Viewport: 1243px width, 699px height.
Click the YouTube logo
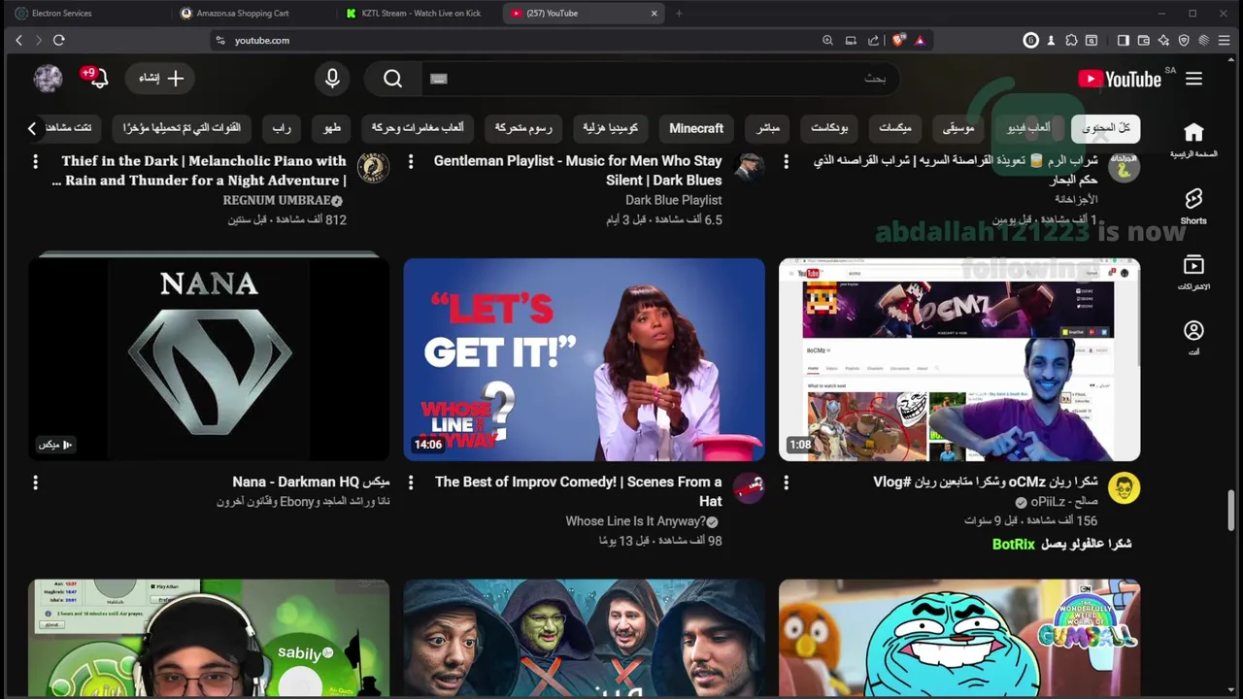[x=1120, y=79]
